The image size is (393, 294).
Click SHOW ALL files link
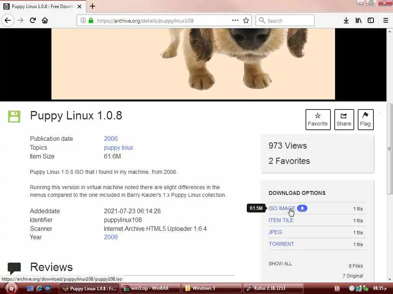tap(280, 264)
